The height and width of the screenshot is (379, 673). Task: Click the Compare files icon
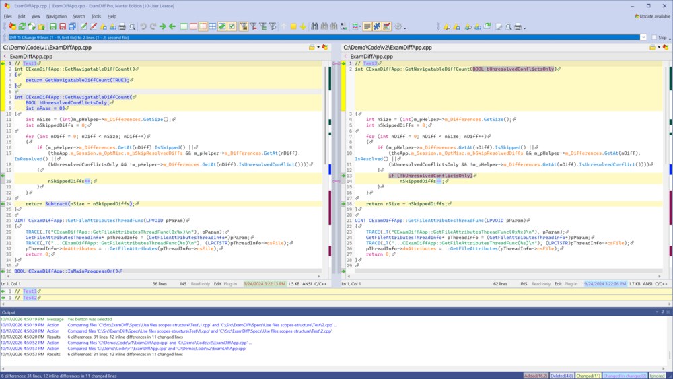(x=12, y=27)
